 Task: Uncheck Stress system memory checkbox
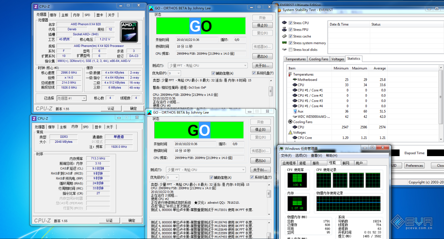point(291,43)
